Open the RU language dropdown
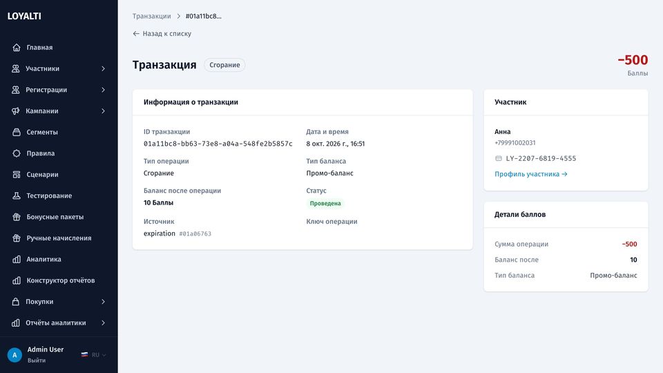Viewport: 663px width, 373px height. tap(94, 355)
